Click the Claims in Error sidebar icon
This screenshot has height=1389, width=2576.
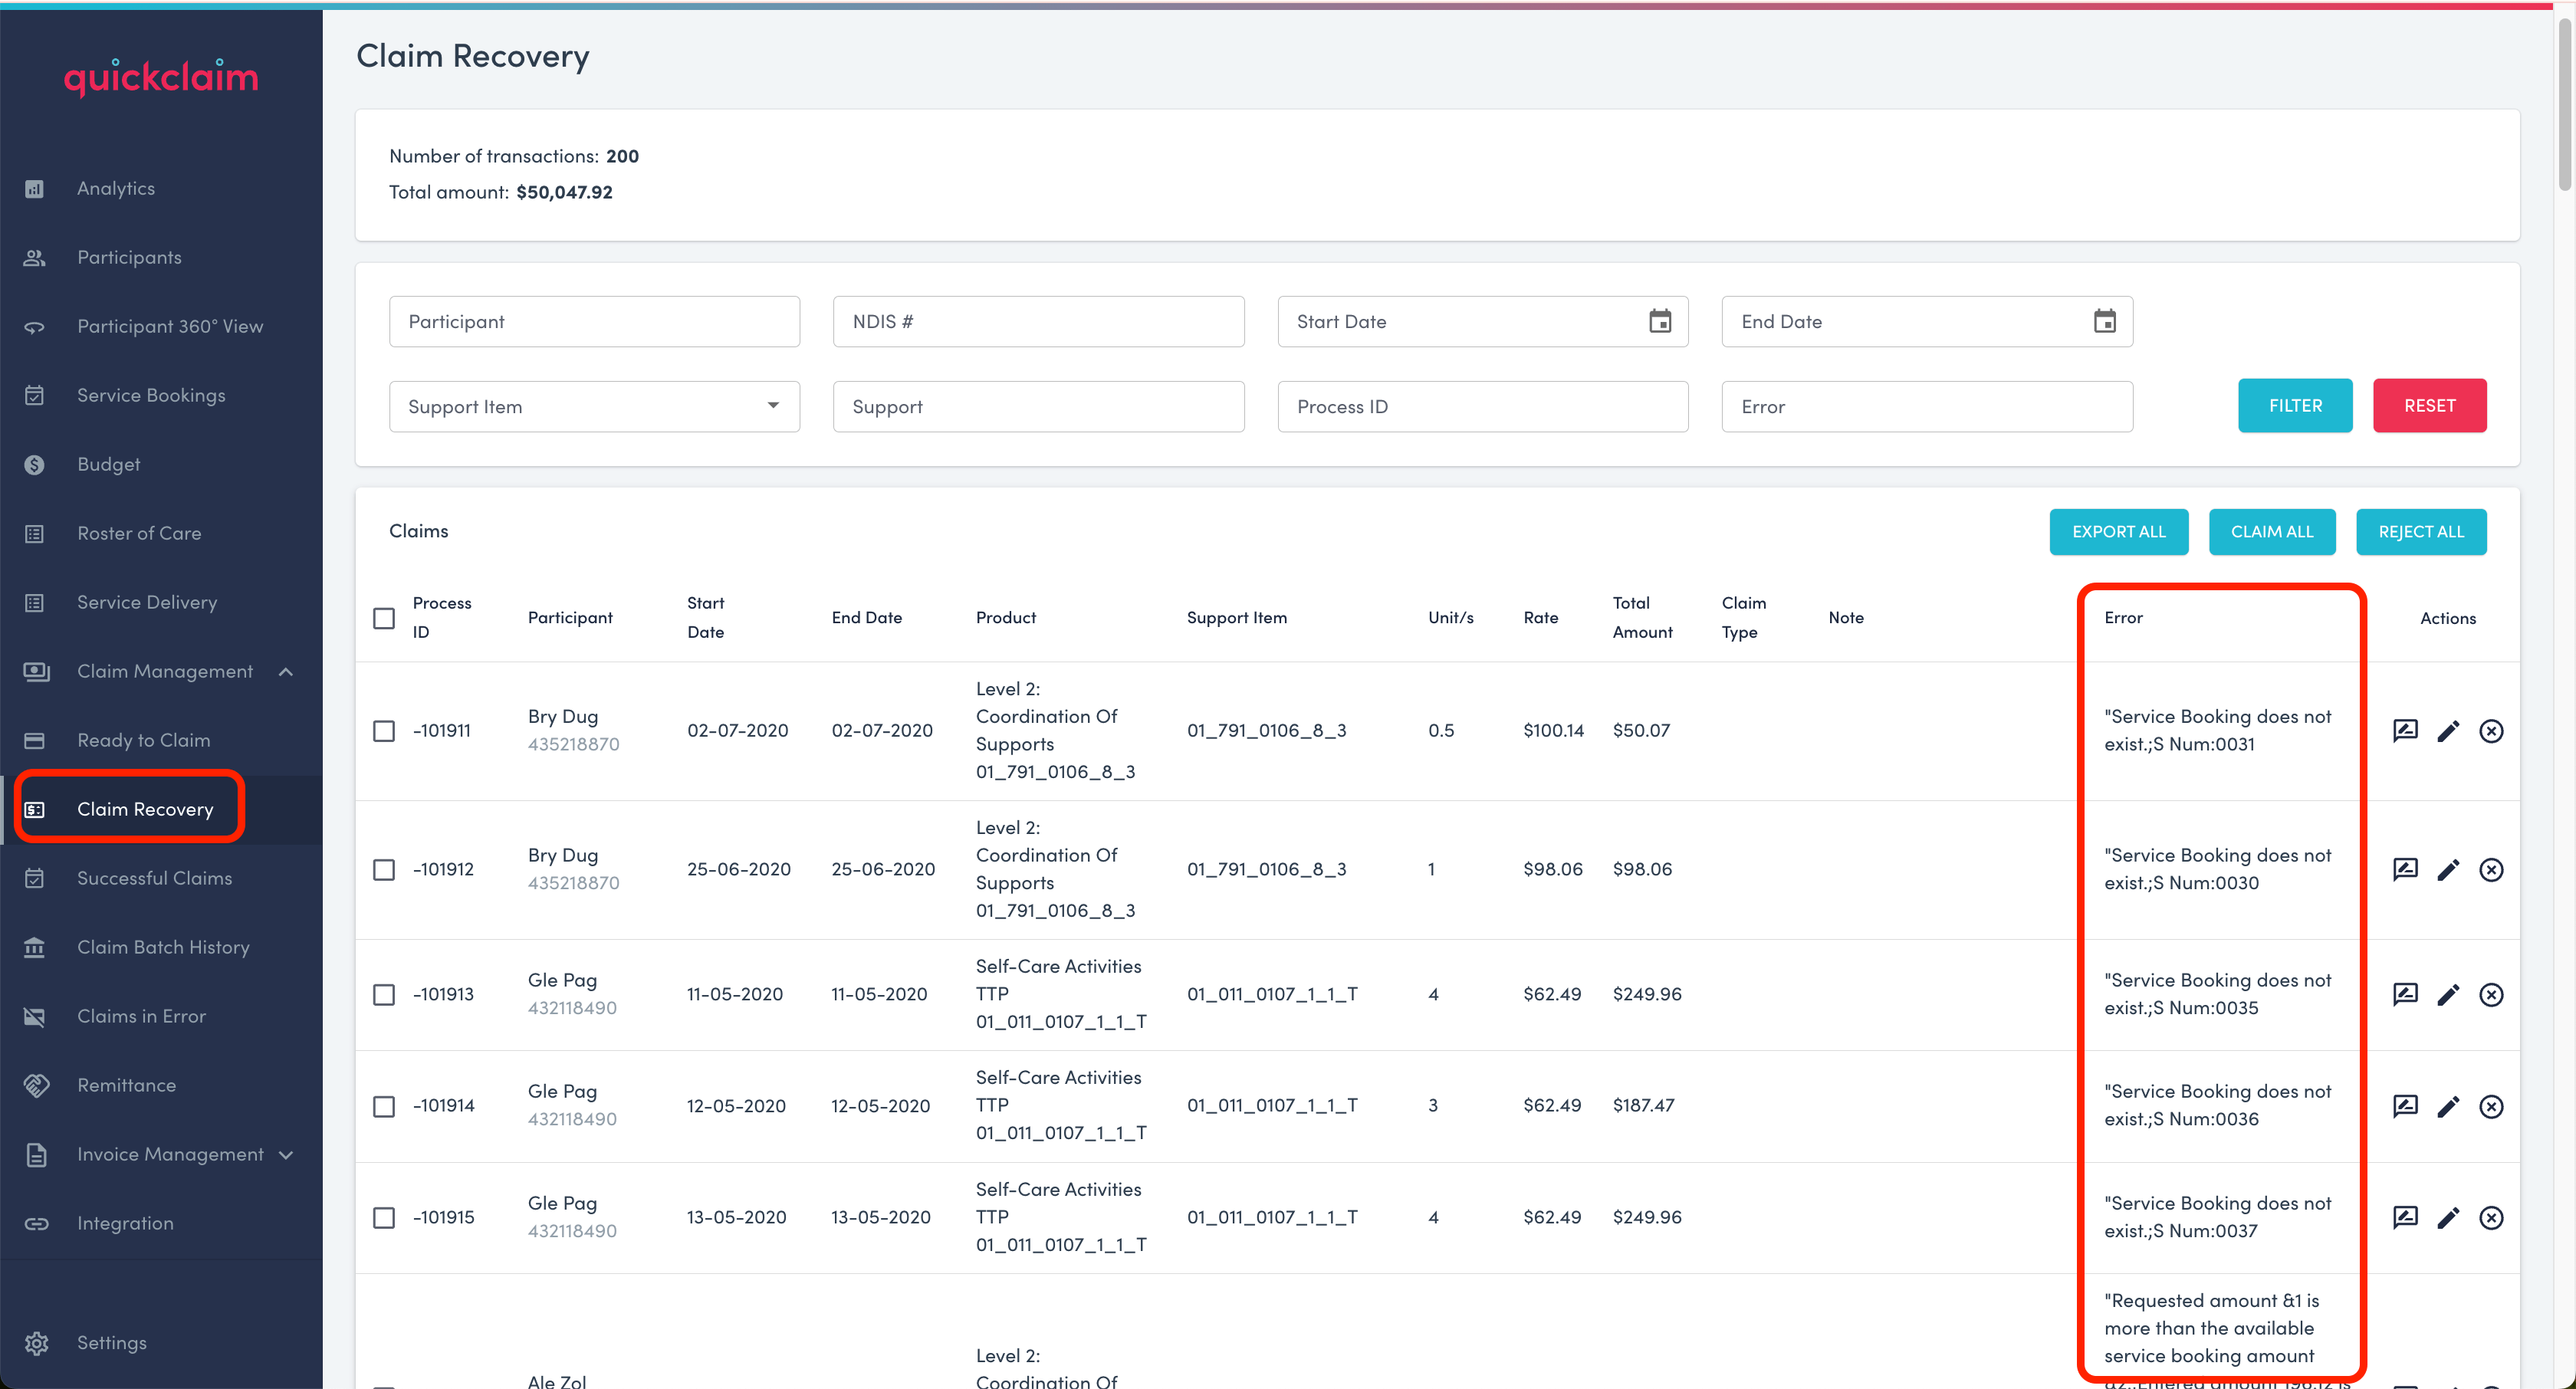(34, 1016)
